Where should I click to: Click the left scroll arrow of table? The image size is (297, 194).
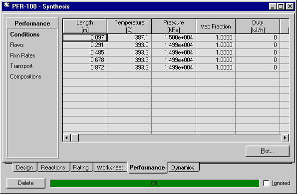(67, 138)
